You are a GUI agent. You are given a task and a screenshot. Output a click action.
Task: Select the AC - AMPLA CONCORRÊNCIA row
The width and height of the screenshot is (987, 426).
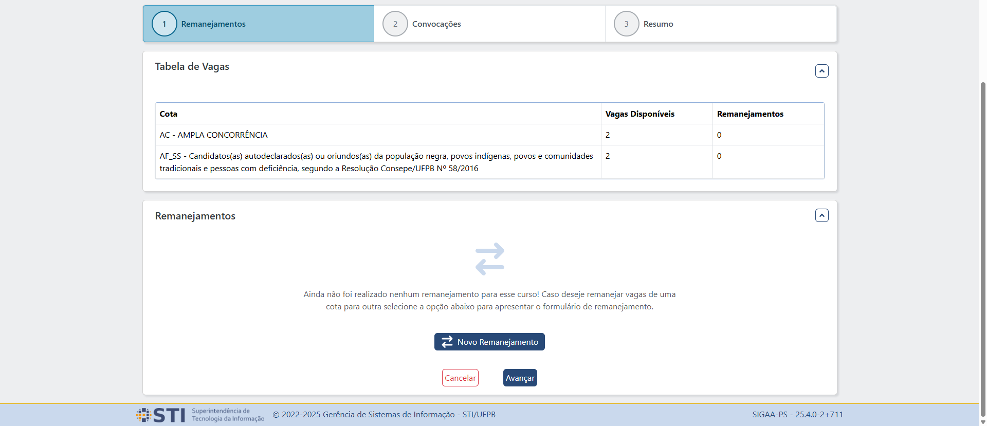[x=213, y=135]
